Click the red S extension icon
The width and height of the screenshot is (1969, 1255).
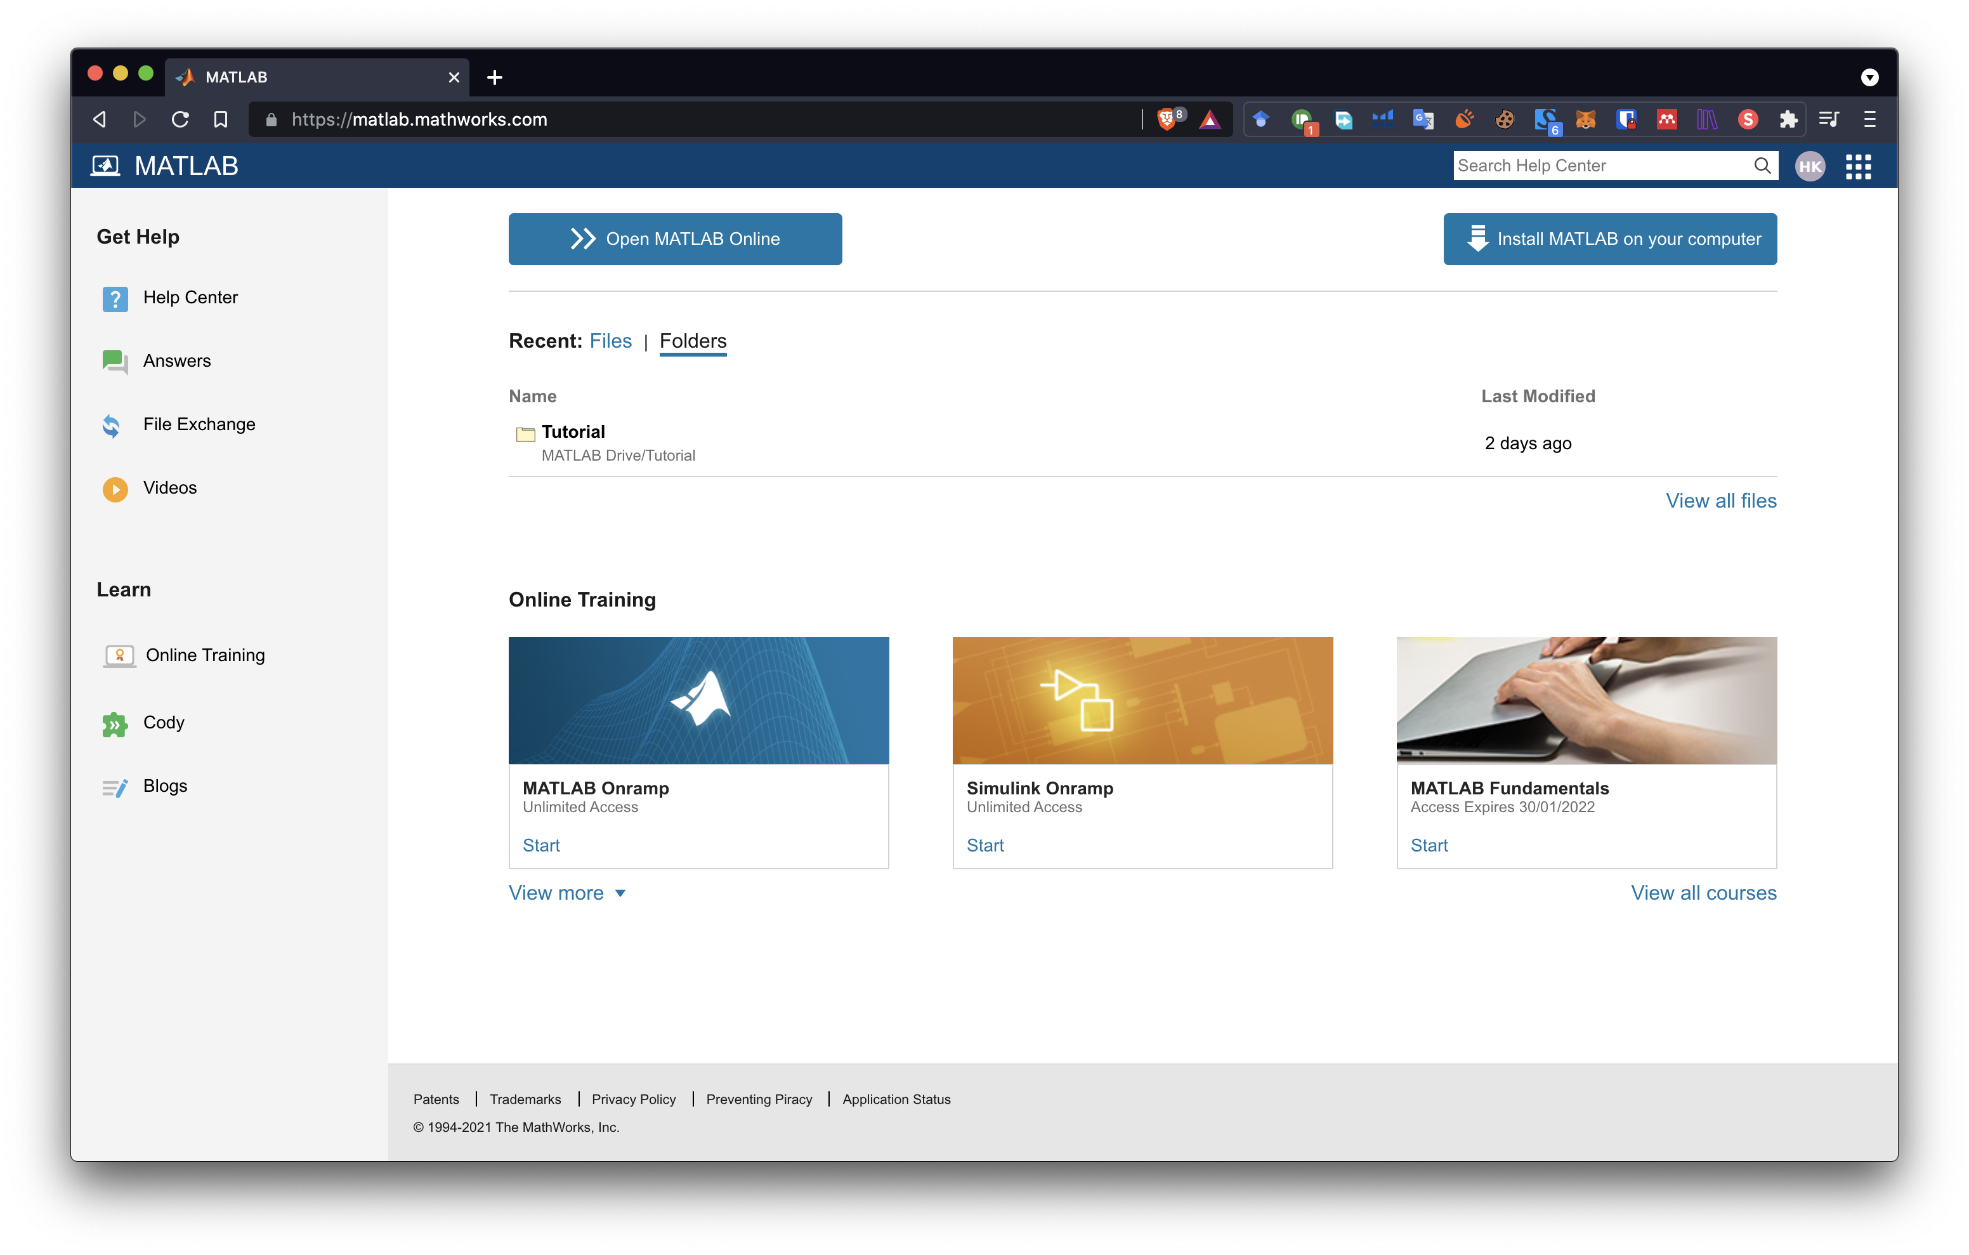click(1748, 119)
